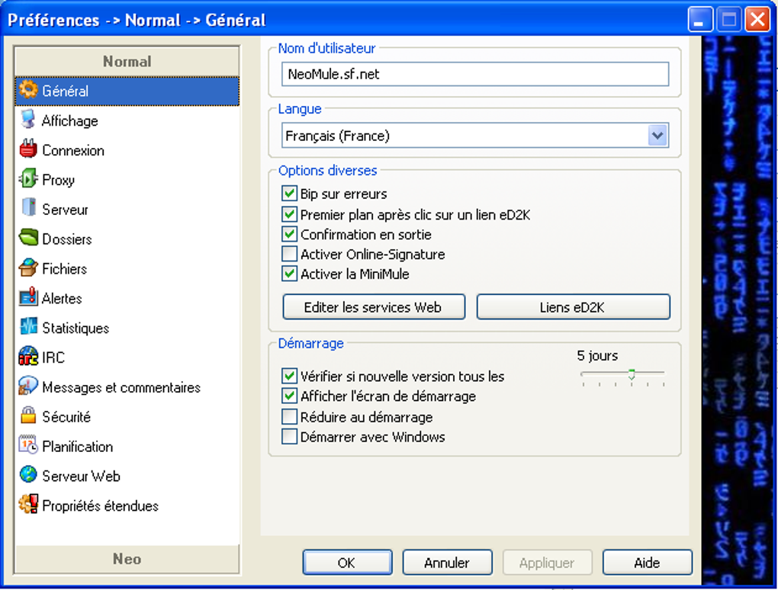This screenshot has width=778, height=590.
Task: Click the Connexion plug icon in sidebar
Action: (28, 150)
